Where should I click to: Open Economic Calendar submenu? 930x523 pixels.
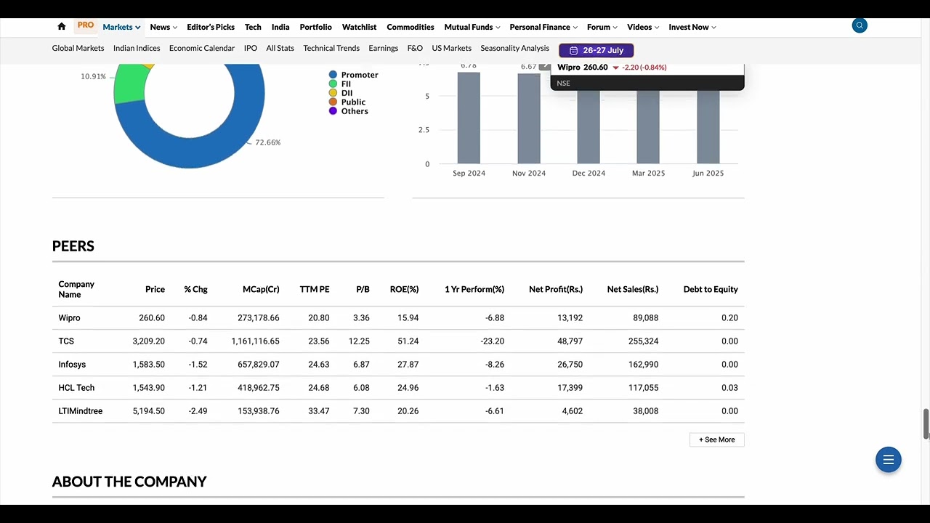[x=202, y=48]
